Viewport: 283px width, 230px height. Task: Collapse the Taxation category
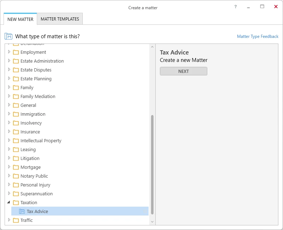click(x=8, y=202)
